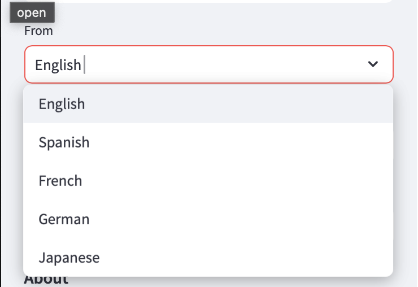Click the red-outlined From combo box

[x=209, y=64]
